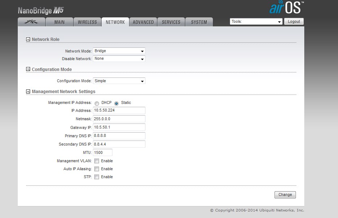Collapse the Management Network Settings section
This screenshot has width=338, height=218.
[28, 92]
